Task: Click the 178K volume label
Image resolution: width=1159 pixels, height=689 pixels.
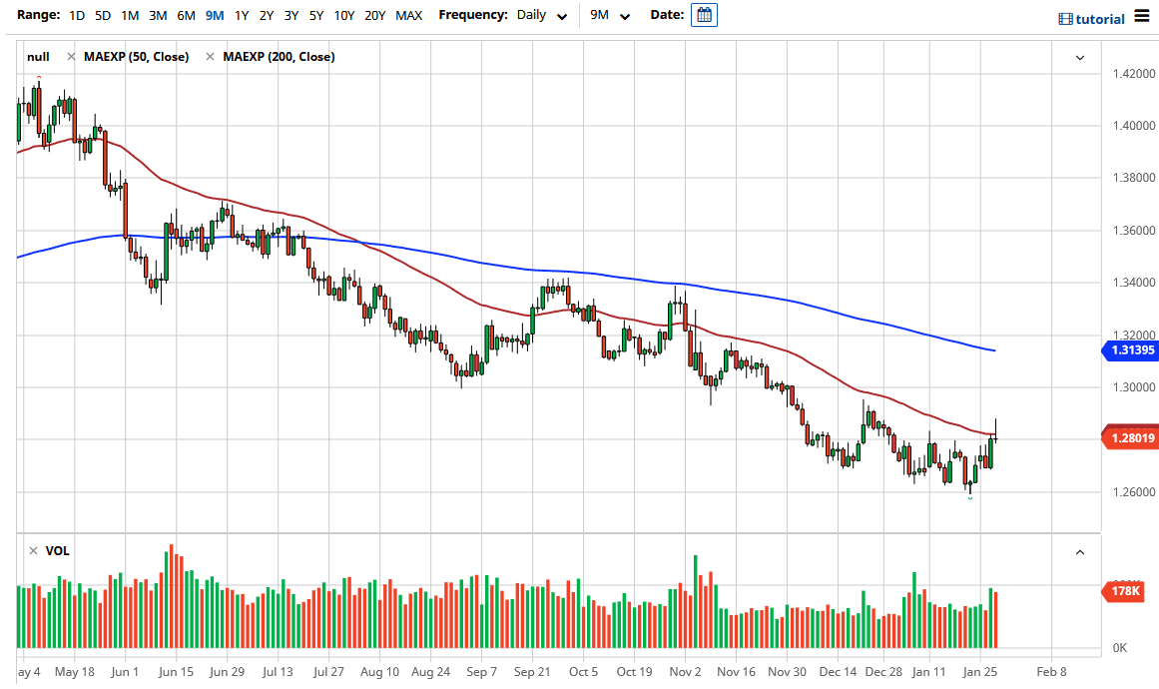Action: pyautogui.click(x=1126, y=592)
